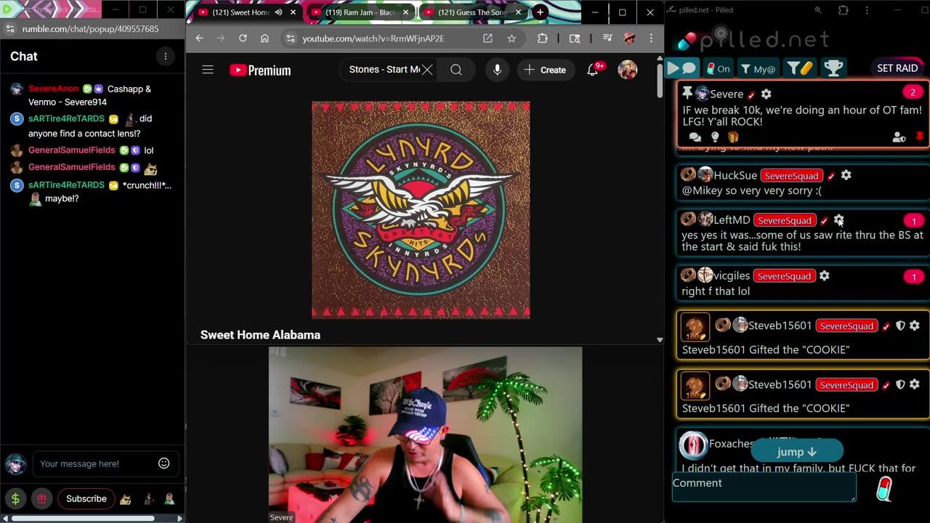Toggle the pill 'On' switch
Screen dimensions: 930x523
pyautogui.click(x=718, y=68)
